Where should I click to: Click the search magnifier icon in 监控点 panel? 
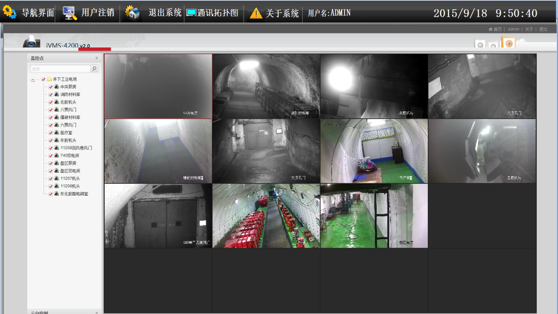click(94, 69)
